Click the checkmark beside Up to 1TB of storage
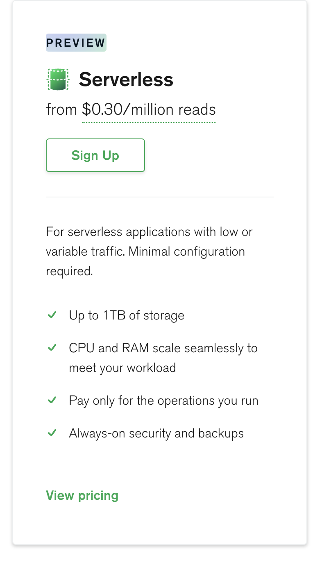 (x=52, y=315)
